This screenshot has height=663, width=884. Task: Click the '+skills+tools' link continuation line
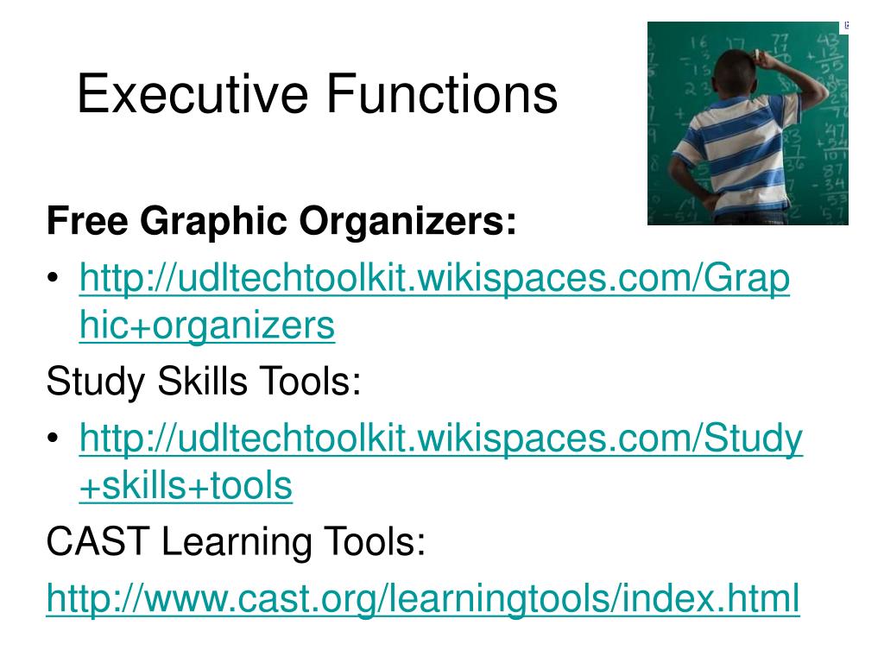coord(186,485)
